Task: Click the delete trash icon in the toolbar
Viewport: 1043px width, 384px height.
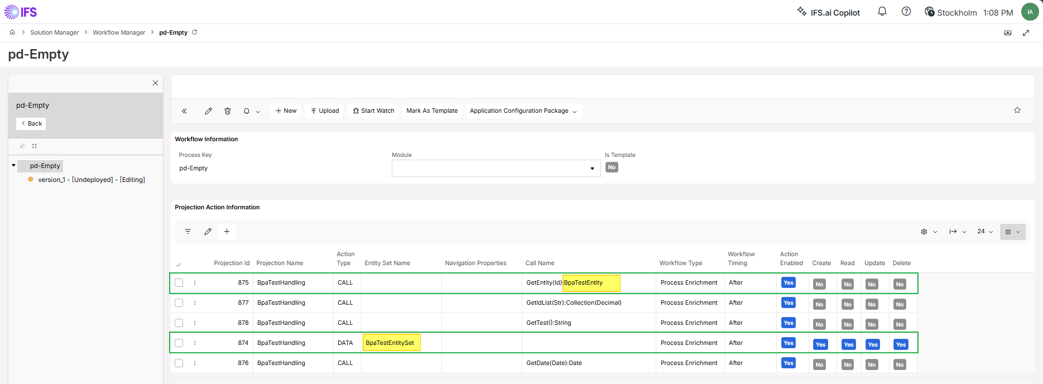Action: pos(228,111)
